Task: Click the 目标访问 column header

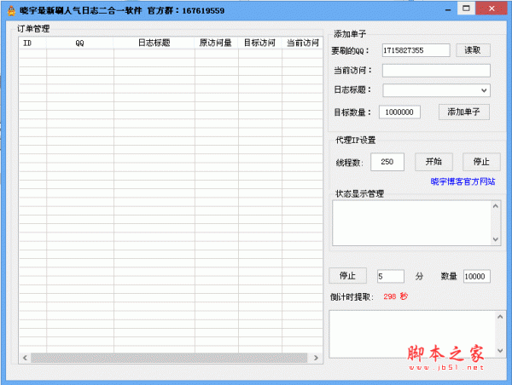Action: [x=260, y=43]
